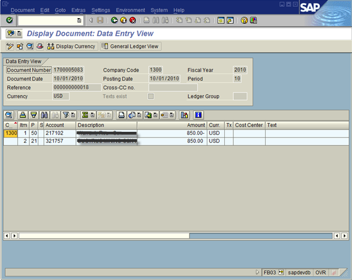
Task: Print the grid with the printer icon
Action: pos(121,115)
